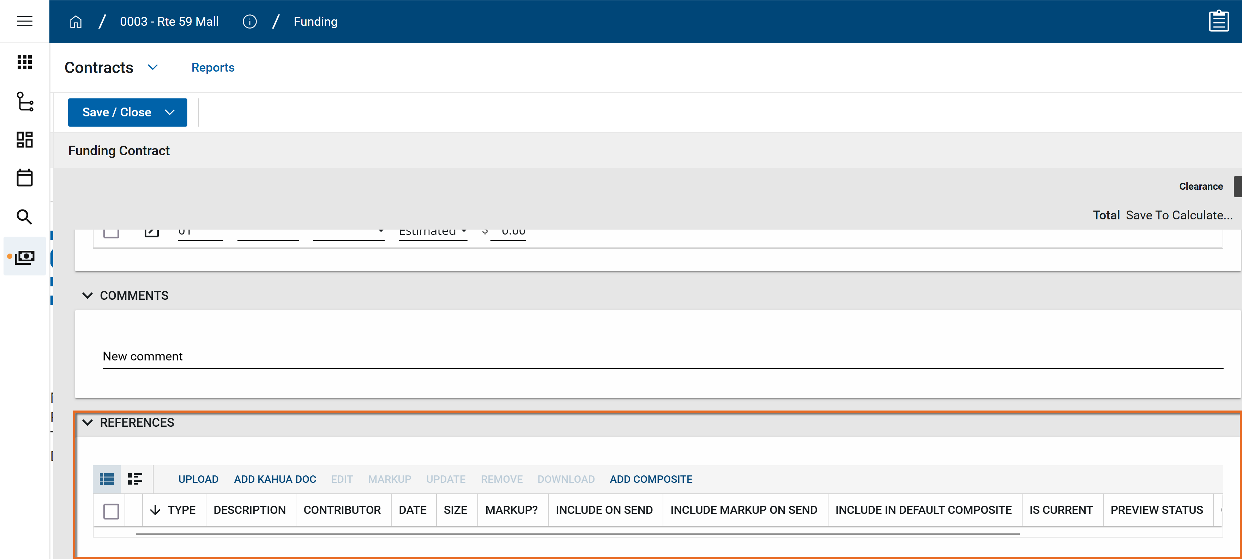Viewport: 1242px width, 559px height.
Task: Click UPLOAD in references toolbar
Action: pos(198,479)
